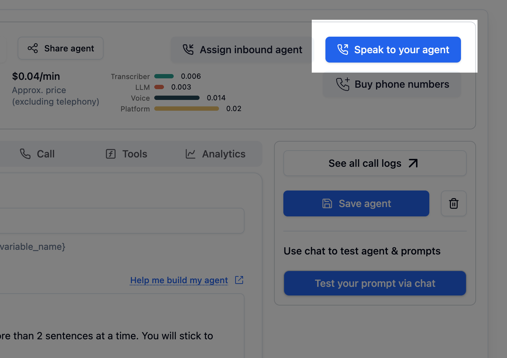507x358 pixels.
Task: Click the LLM cost bar
Action: point(159,87)
